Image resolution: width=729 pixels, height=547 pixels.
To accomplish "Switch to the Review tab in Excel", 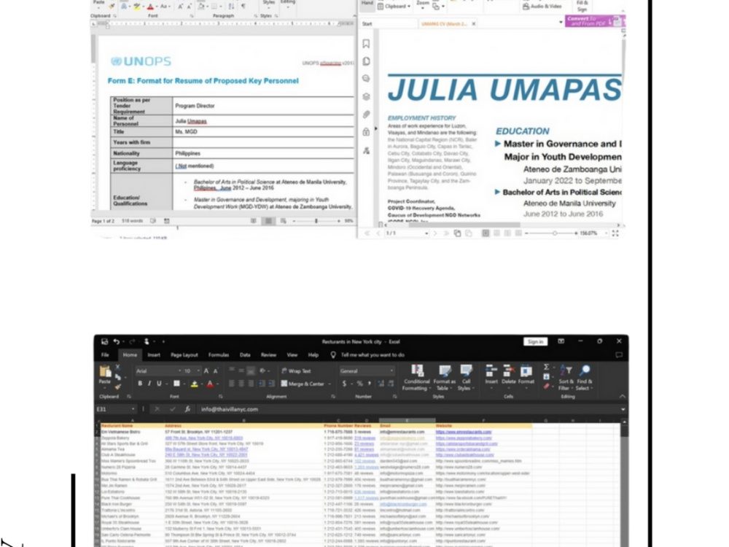I will pyautogui.click(x=268, y=355).
